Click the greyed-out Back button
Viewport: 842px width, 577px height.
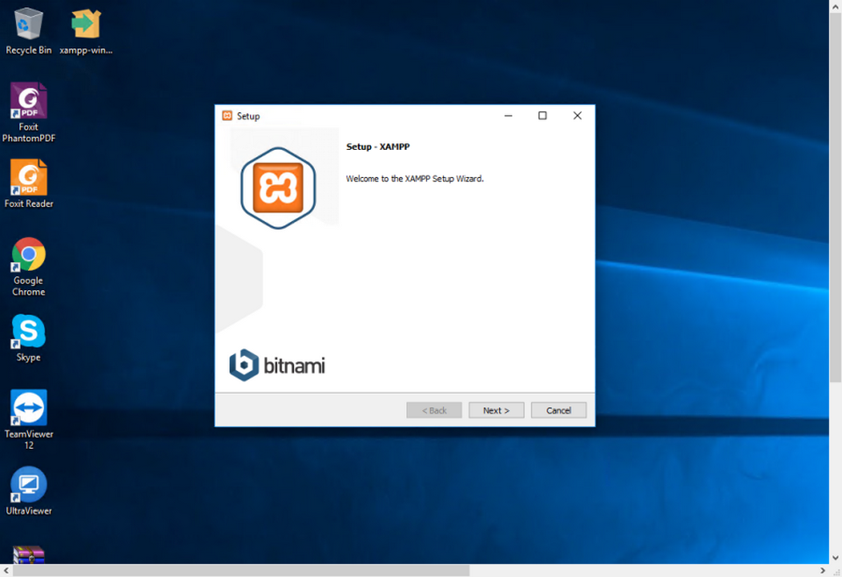(x=434, y=410)
